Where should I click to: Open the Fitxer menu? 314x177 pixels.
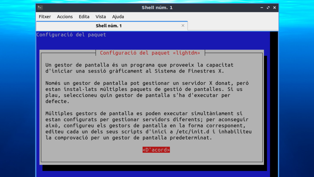point(45,17)
